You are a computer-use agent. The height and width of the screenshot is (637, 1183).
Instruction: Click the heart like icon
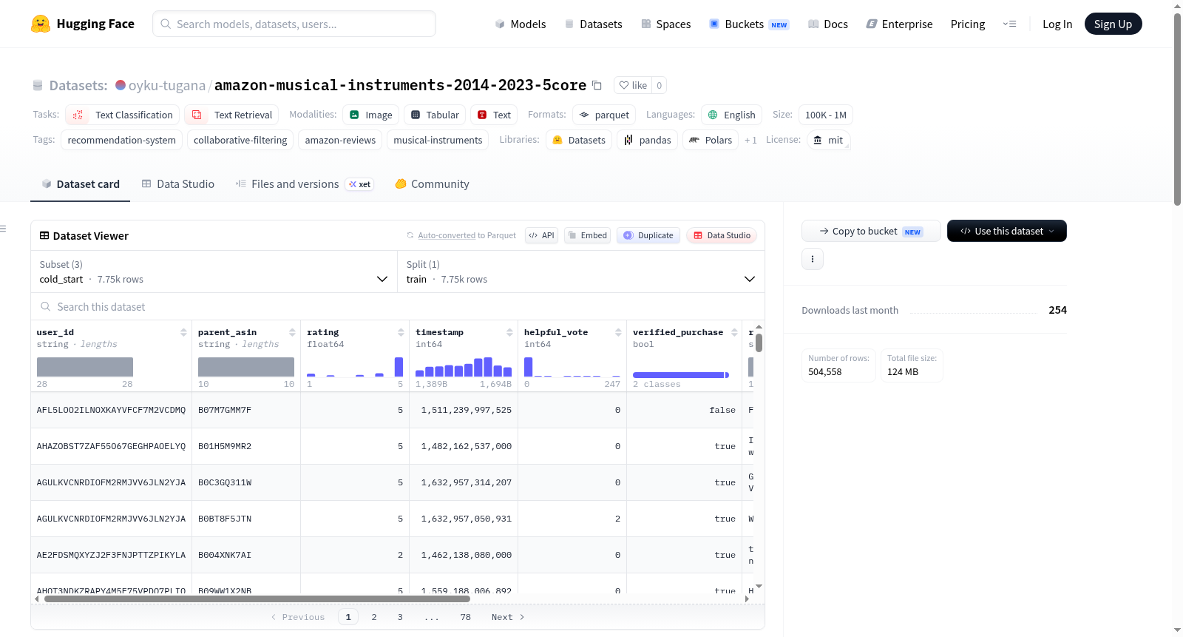click(x=624, y=85)
